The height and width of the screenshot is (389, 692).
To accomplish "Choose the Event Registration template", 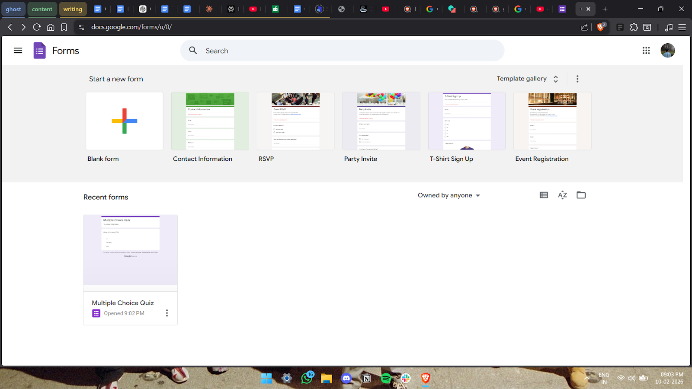I will point(552,121).
